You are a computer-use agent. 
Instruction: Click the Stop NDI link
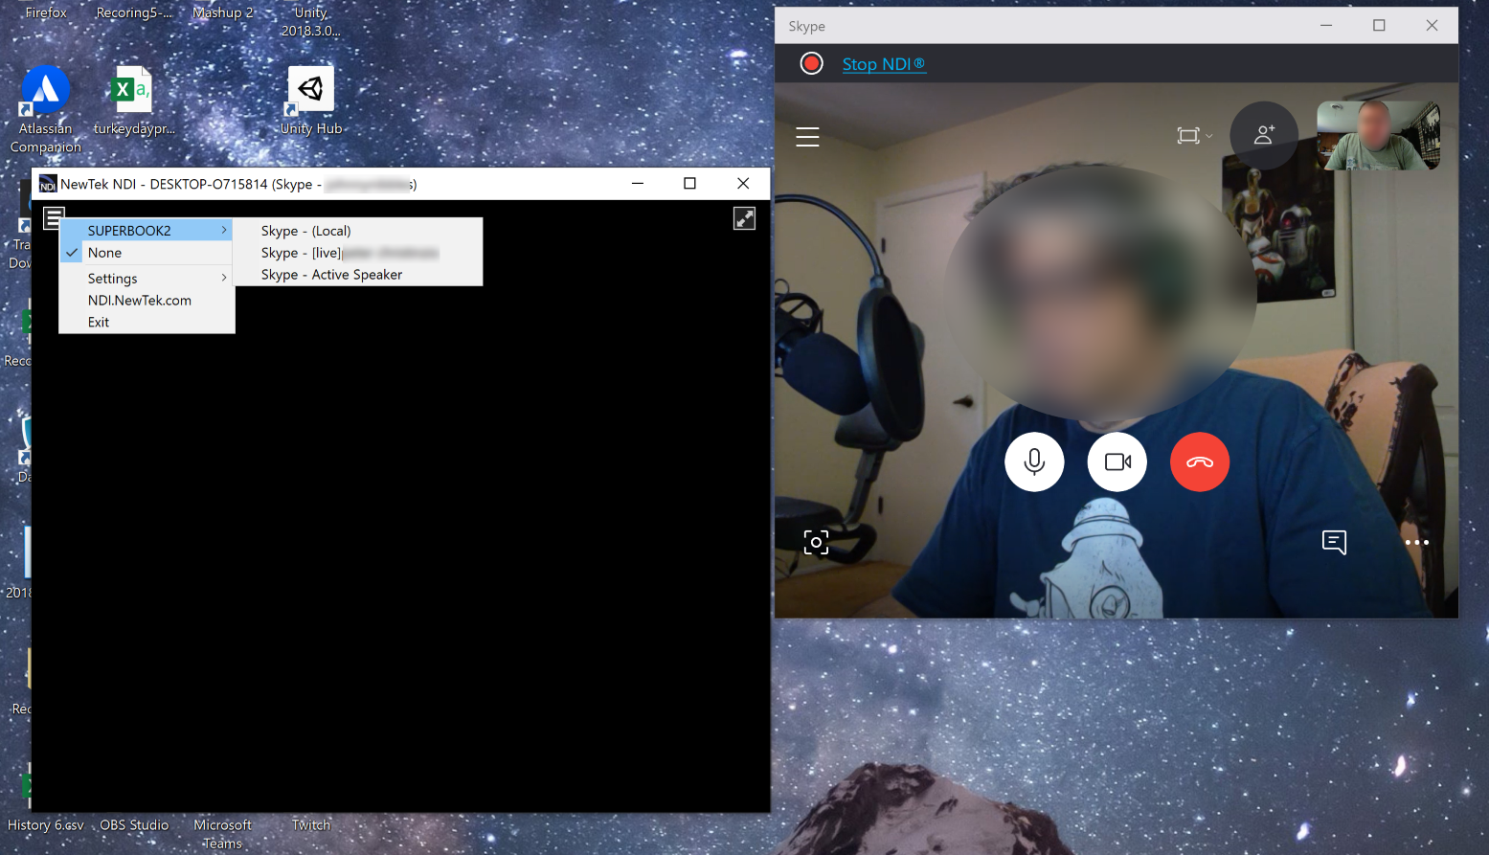884,64
